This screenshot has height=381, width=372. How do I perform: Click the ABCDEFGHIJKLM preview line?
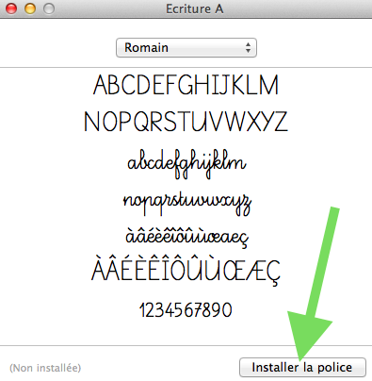186,85
